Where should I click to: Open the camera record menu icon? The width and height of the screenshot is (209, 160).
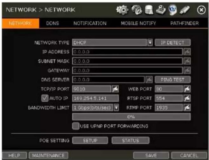coord(137,10)
